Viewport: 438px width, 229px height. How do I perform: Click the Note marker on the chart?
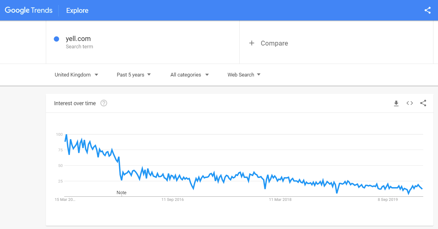(121, 193)
